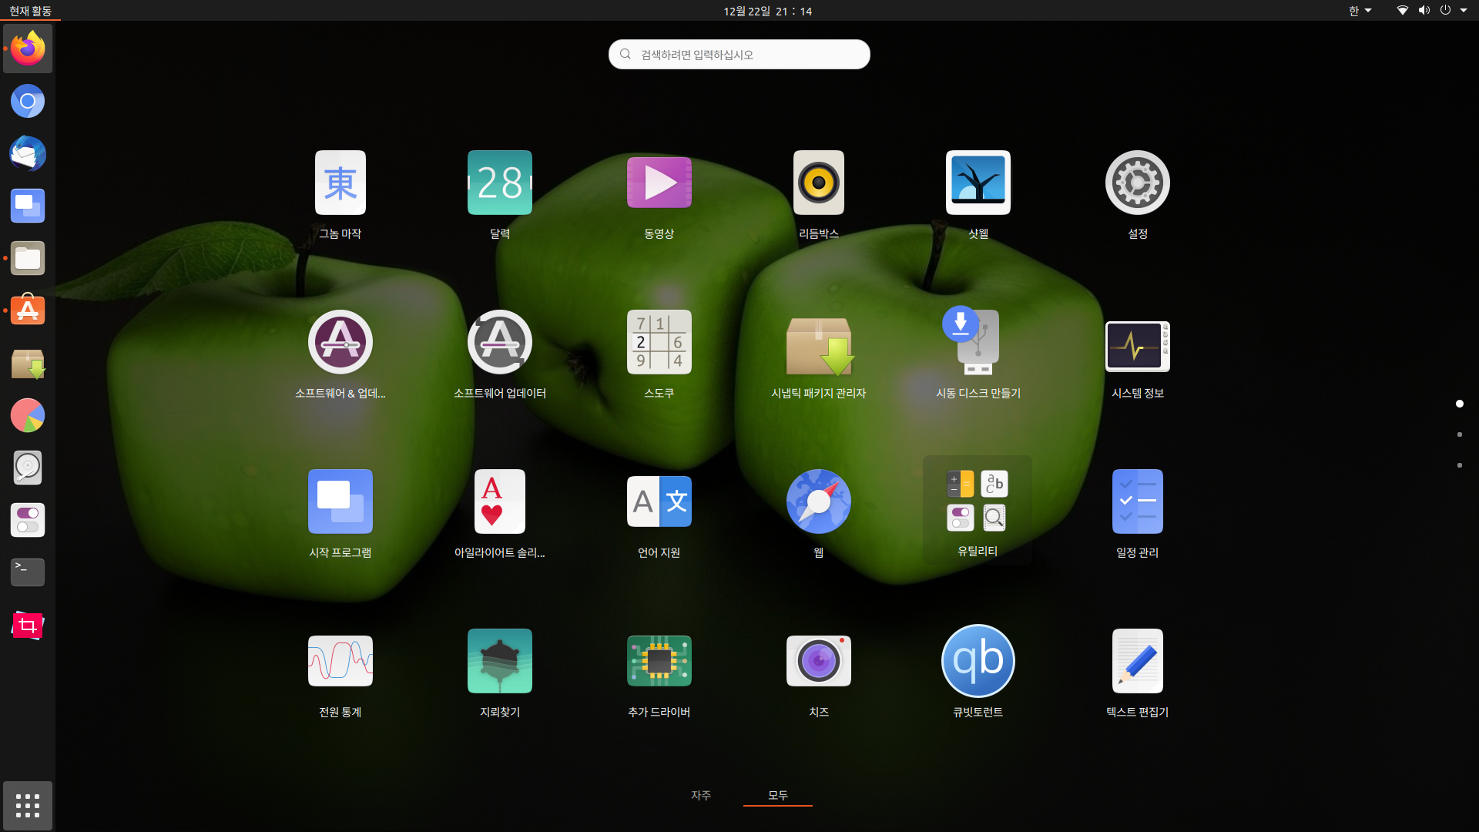Screen dimensions: 1479x832
Task: Open Files manager from the dock
Action: 28,258
